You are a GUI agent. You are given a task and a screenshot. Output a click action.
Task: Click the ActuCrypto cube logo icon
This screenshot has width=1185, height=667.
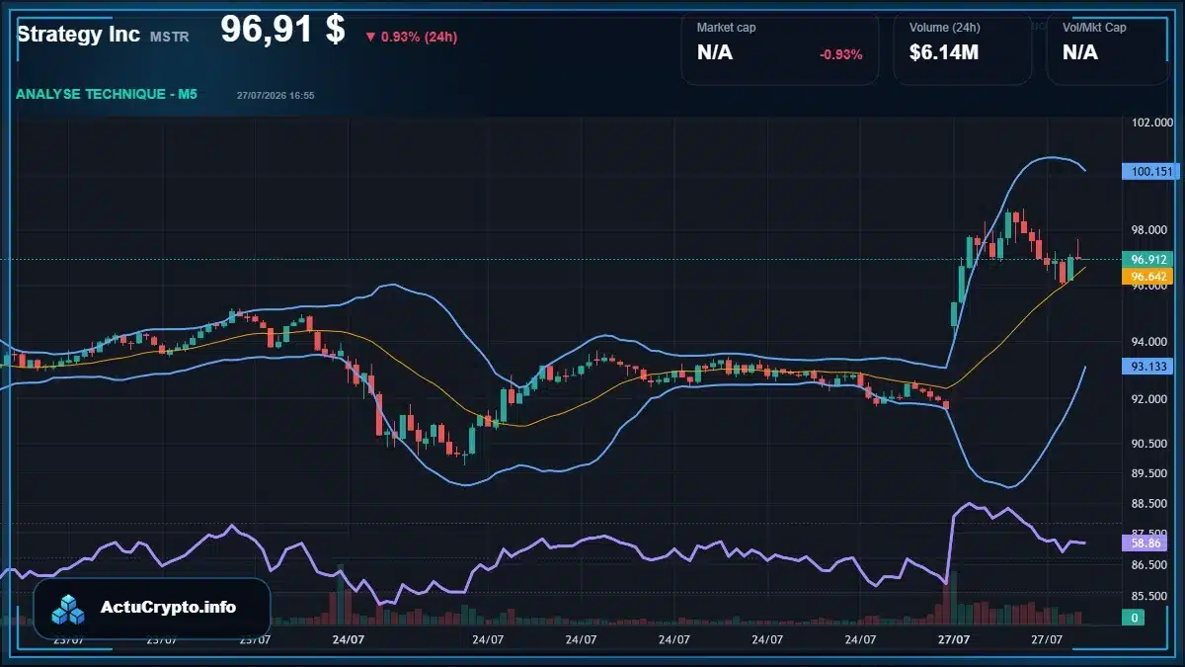tap(69, 610)
